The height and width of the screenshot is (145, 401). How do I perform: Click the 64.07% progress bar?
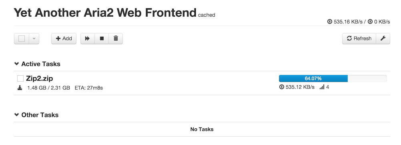coord(333,78)
